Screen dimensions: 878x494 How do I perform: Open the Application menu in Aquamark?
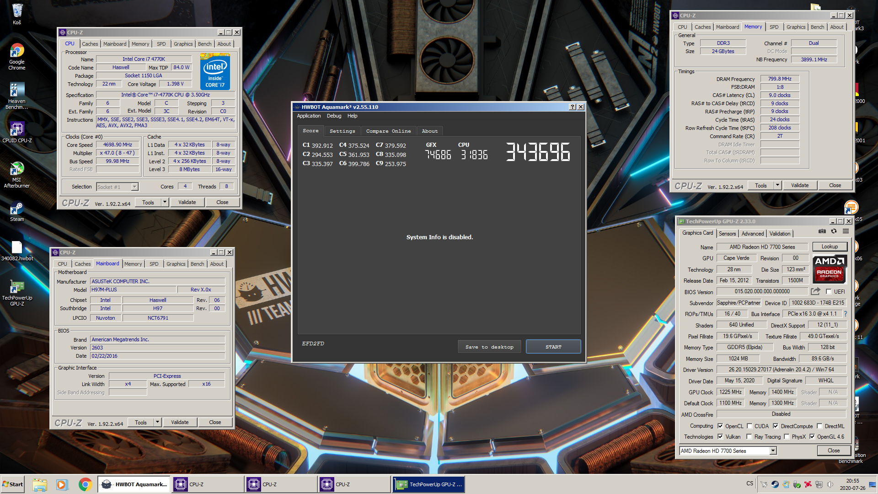[309, 116]
